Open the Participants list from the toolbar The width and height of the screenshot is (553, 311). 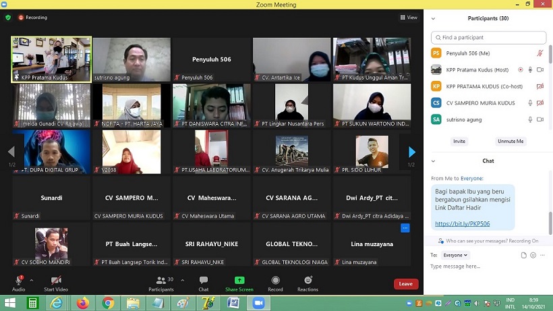(x=161, y=281)
